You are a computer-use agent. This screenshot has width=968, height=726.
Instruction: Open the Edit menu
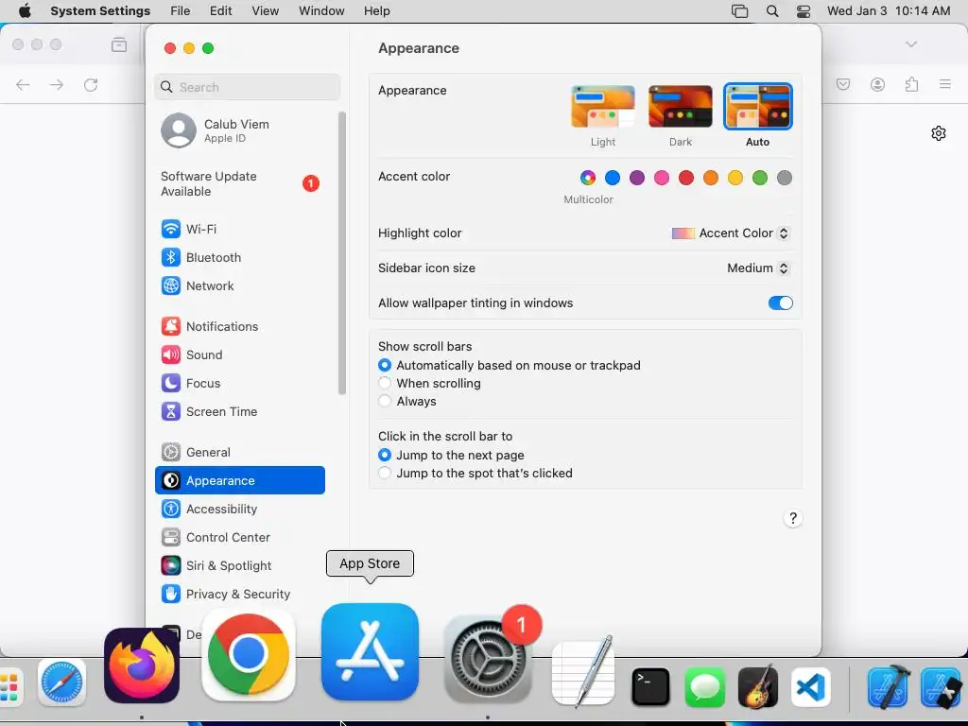[221, 11]
